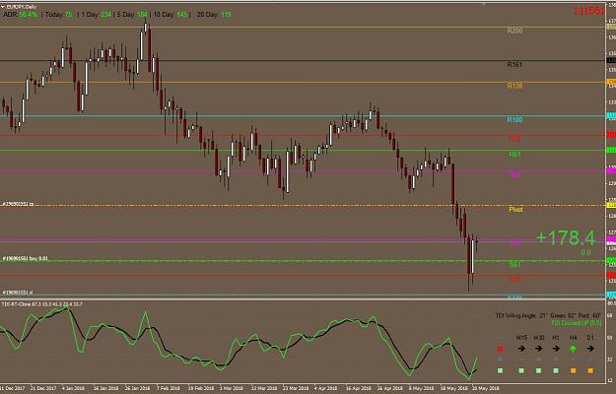Click the light green square under M15
This screenshot has width=616, height=394.
click(x=521, y=370)
